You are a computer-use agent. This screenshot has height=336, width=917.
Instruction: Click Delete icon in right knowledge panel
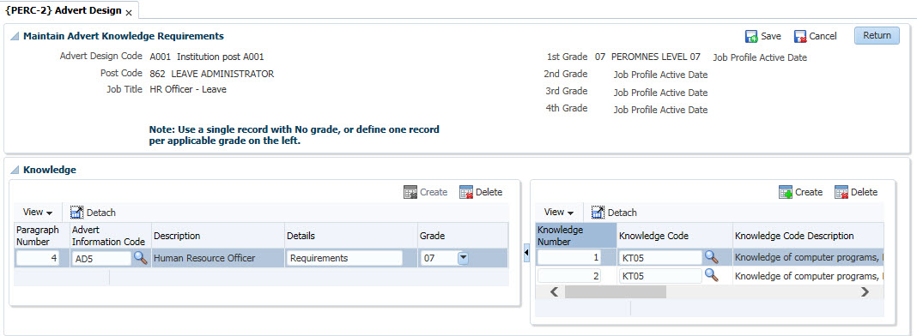click(841, 192)
